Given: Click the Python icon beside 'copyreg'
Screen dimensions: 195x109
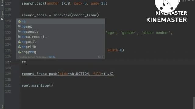Looking at the screenshot, I should (x=19, y=52).
